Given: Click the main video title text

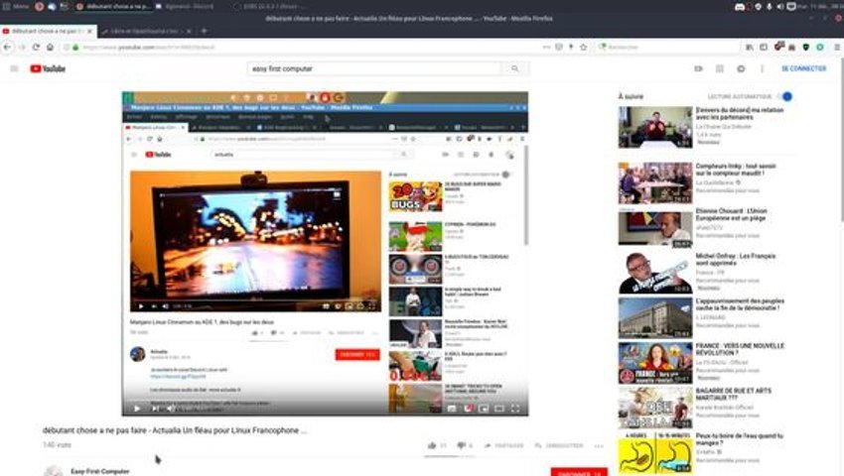Looking at the screenshot, I should tap(175, 430).
